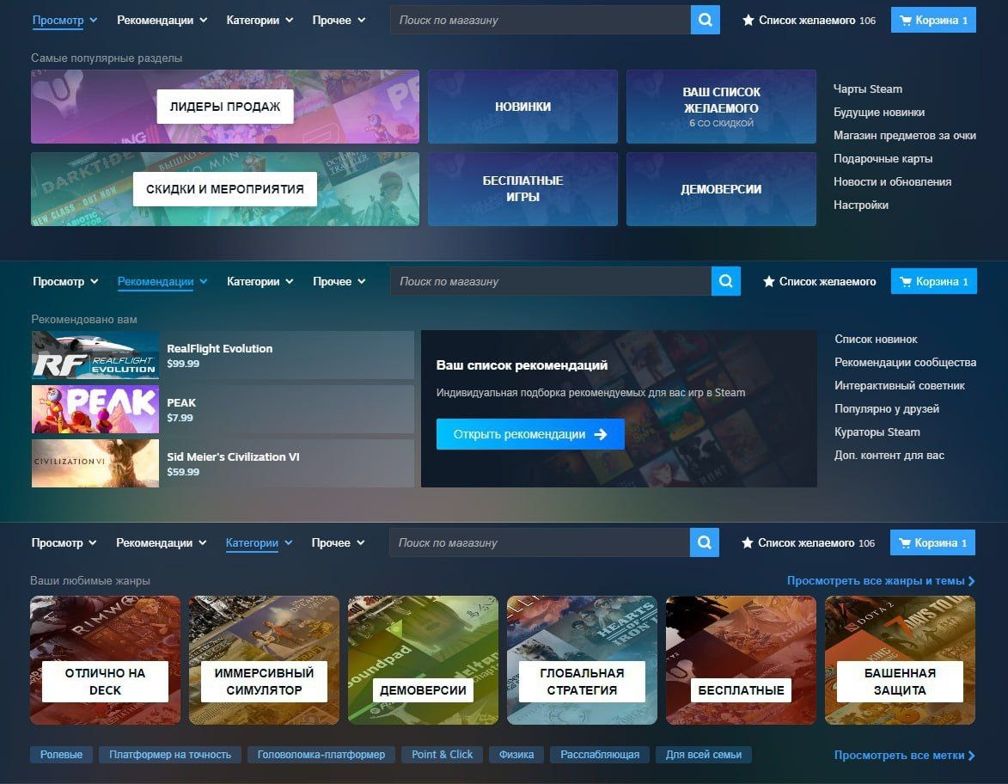Open the RealFlight Evolution game thumbnail
This screenshot has width=1008, height=784.
point(95,355)
